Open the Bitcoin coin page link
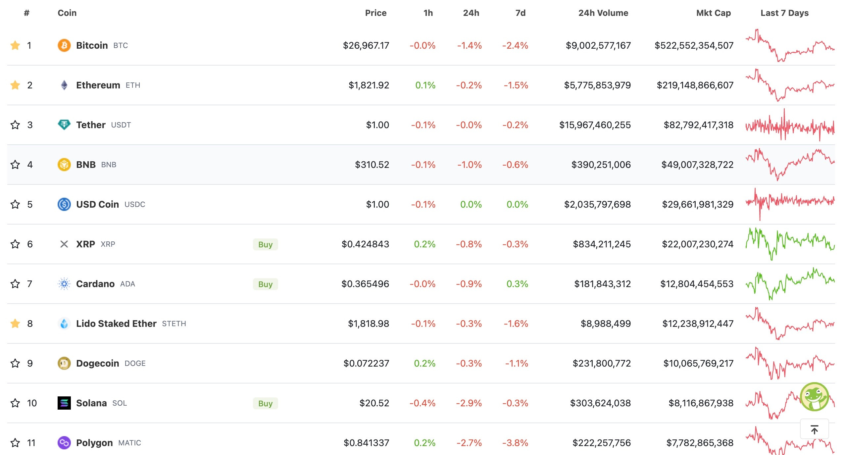This screenshot has width=845, height=455. point(92,45)
